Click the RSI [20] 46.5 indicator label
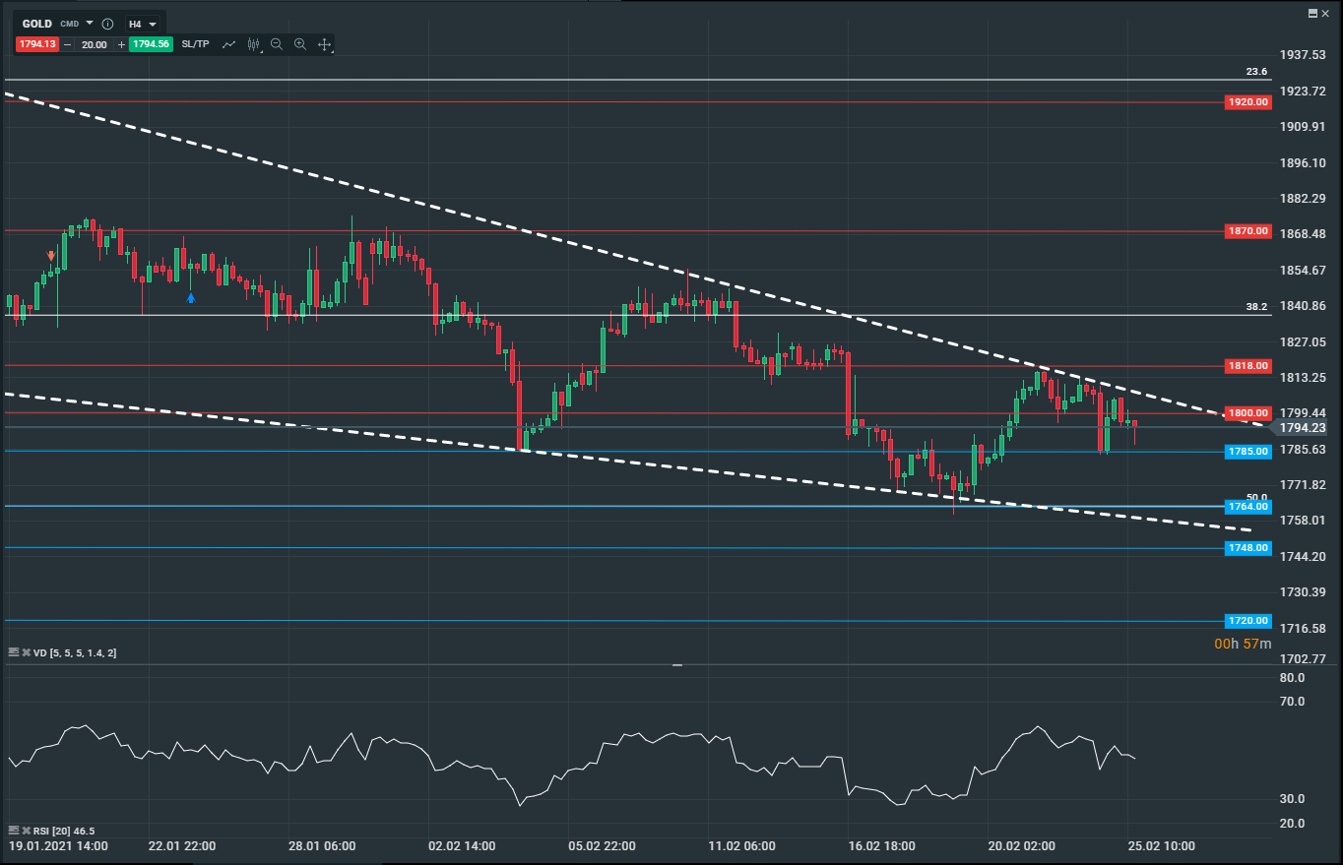The height and width of the screenshot is (865, 1343). click(x=64, y=832)
